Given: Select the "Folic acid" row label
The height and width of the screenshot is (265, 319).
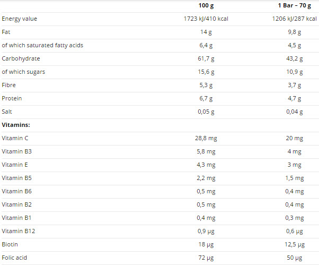Looking at the screenshot, I should [15, 258].
